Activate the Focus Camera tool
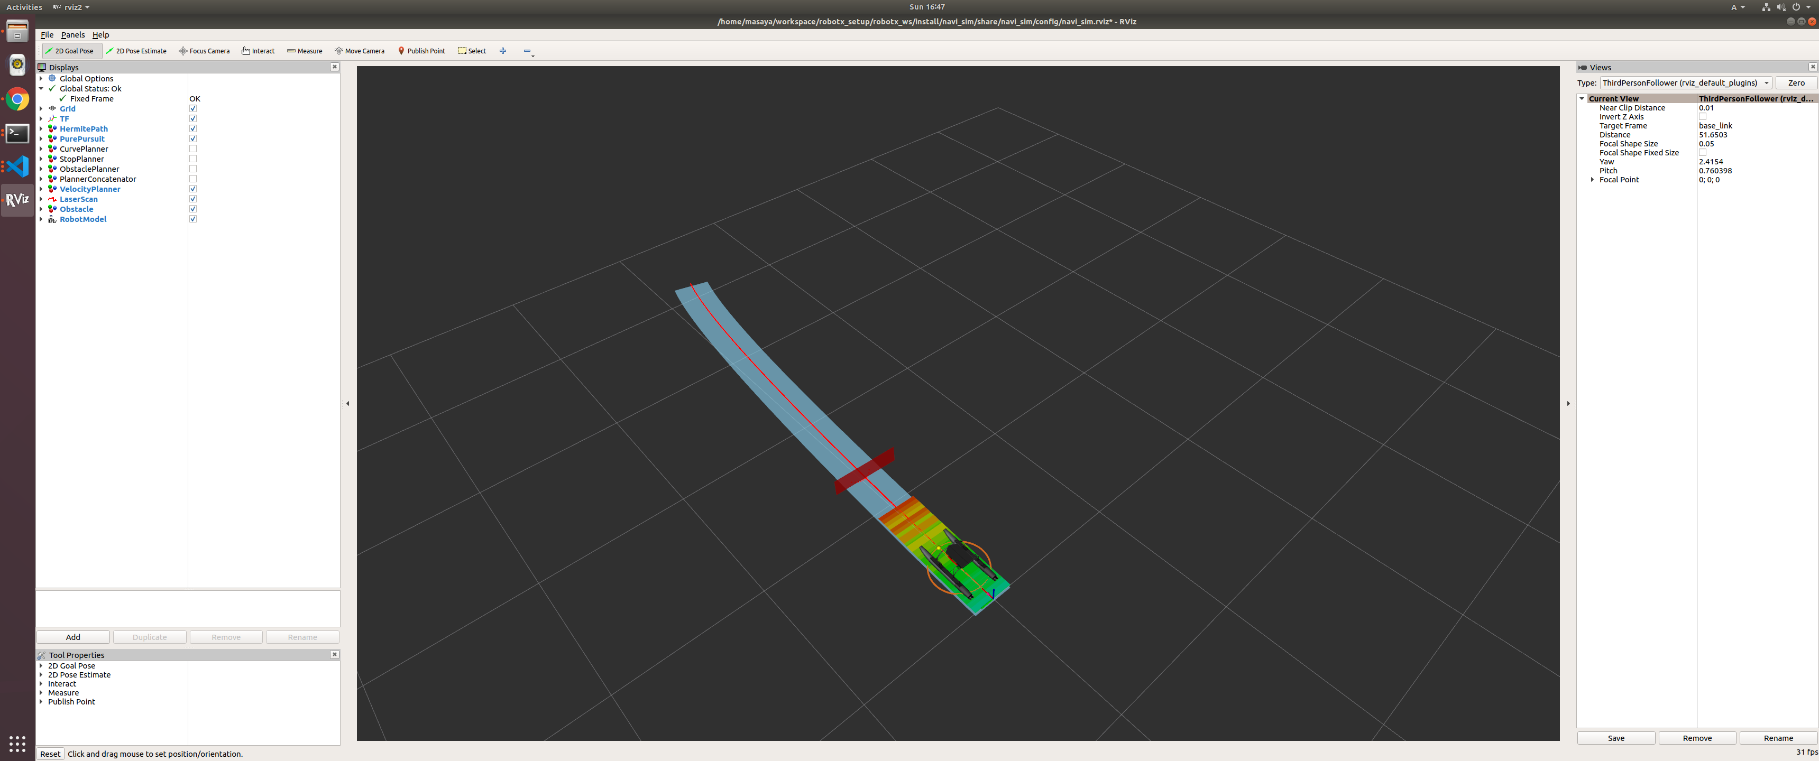 (x=204, y=51)
